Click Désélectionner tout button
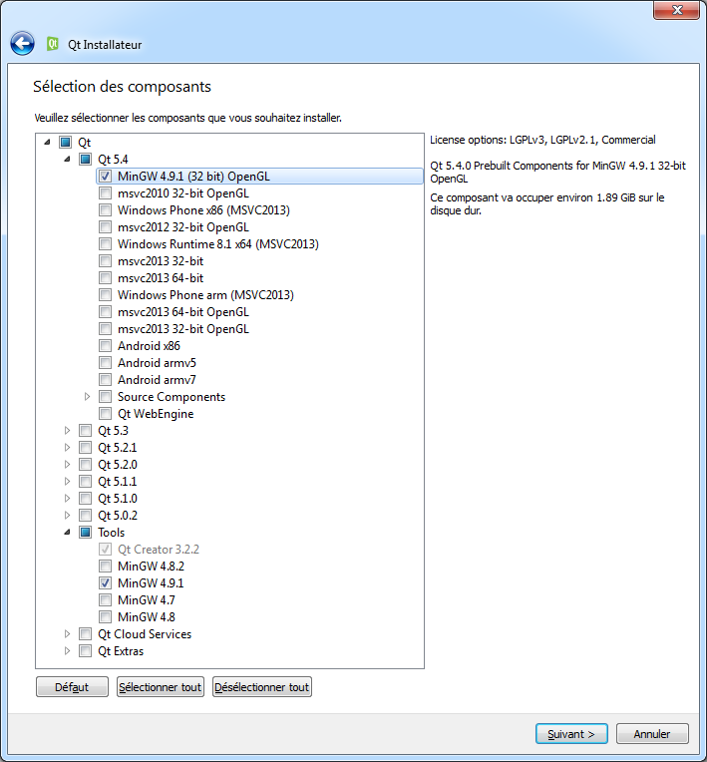 pos(262,687)
